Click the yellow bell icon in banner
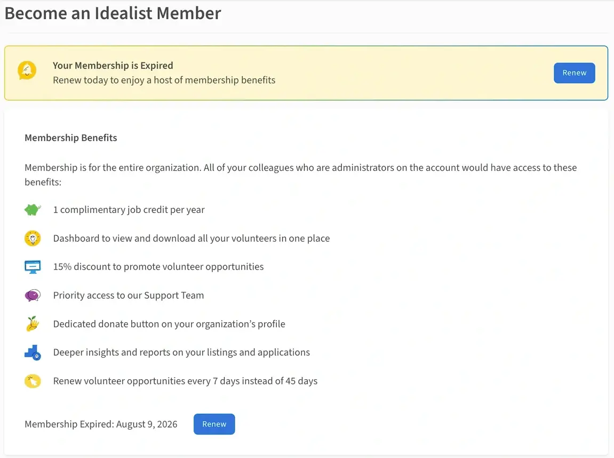This screenshot has width=614, height=458. click(27, 70)
